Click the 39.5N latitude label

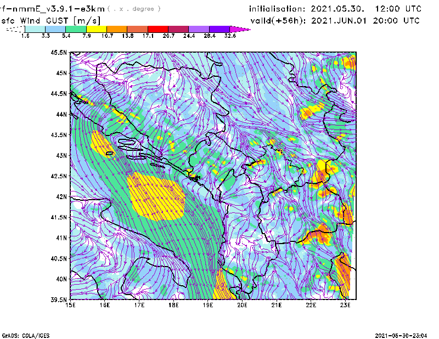pos(59,300)
